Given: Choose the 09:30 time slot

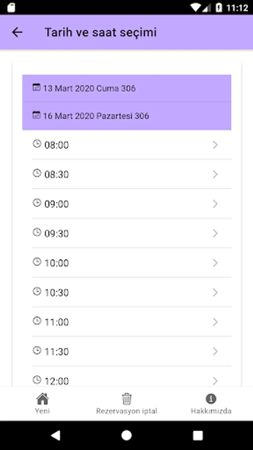Looking at the screenshot, I should click(126, 233).
